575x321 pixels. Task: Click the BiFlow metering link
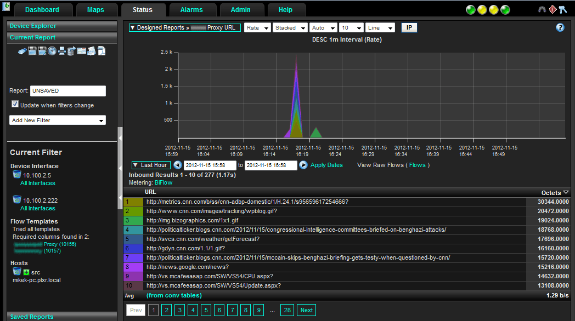tap(164, 182)
